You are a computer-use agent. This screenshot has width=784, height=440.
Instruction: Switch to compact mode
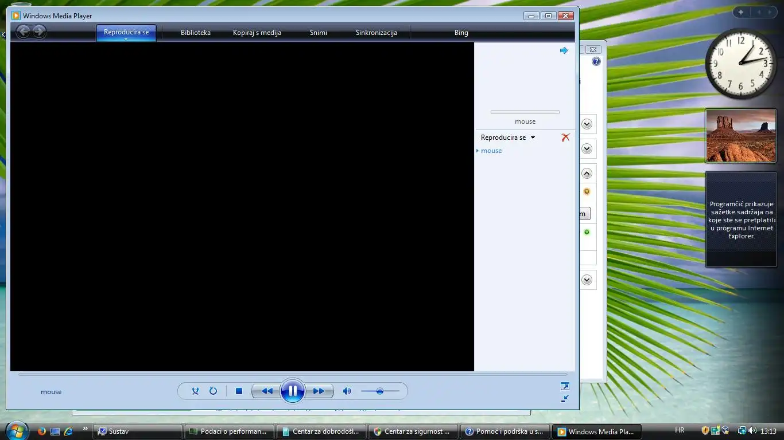(x=565, y=398)
